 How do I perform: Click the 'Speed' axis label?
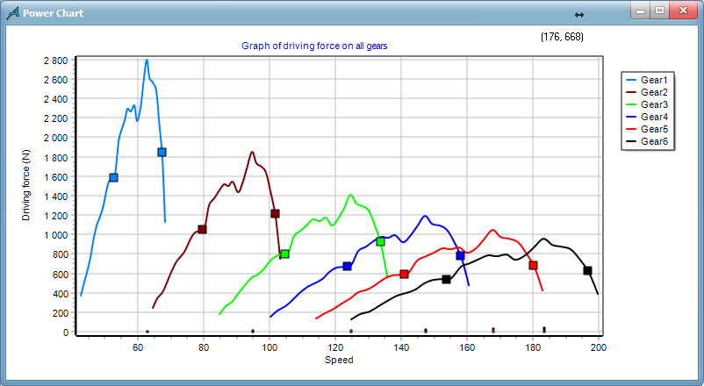click(339, 360)
